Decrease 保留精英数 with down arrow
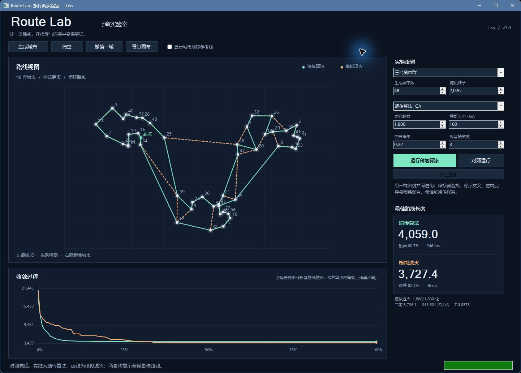 point(500,147)
